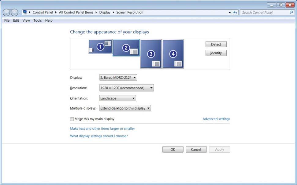Expand the arrow after Control Panel breadcrumb

(56, 12)
